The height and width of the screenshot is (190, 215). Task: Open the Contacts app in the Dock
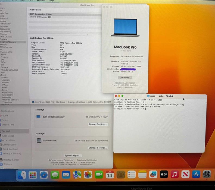[x=121, y=175]
